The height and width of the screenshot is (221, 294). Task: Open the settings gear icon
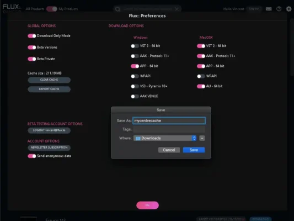pos(288,9)
